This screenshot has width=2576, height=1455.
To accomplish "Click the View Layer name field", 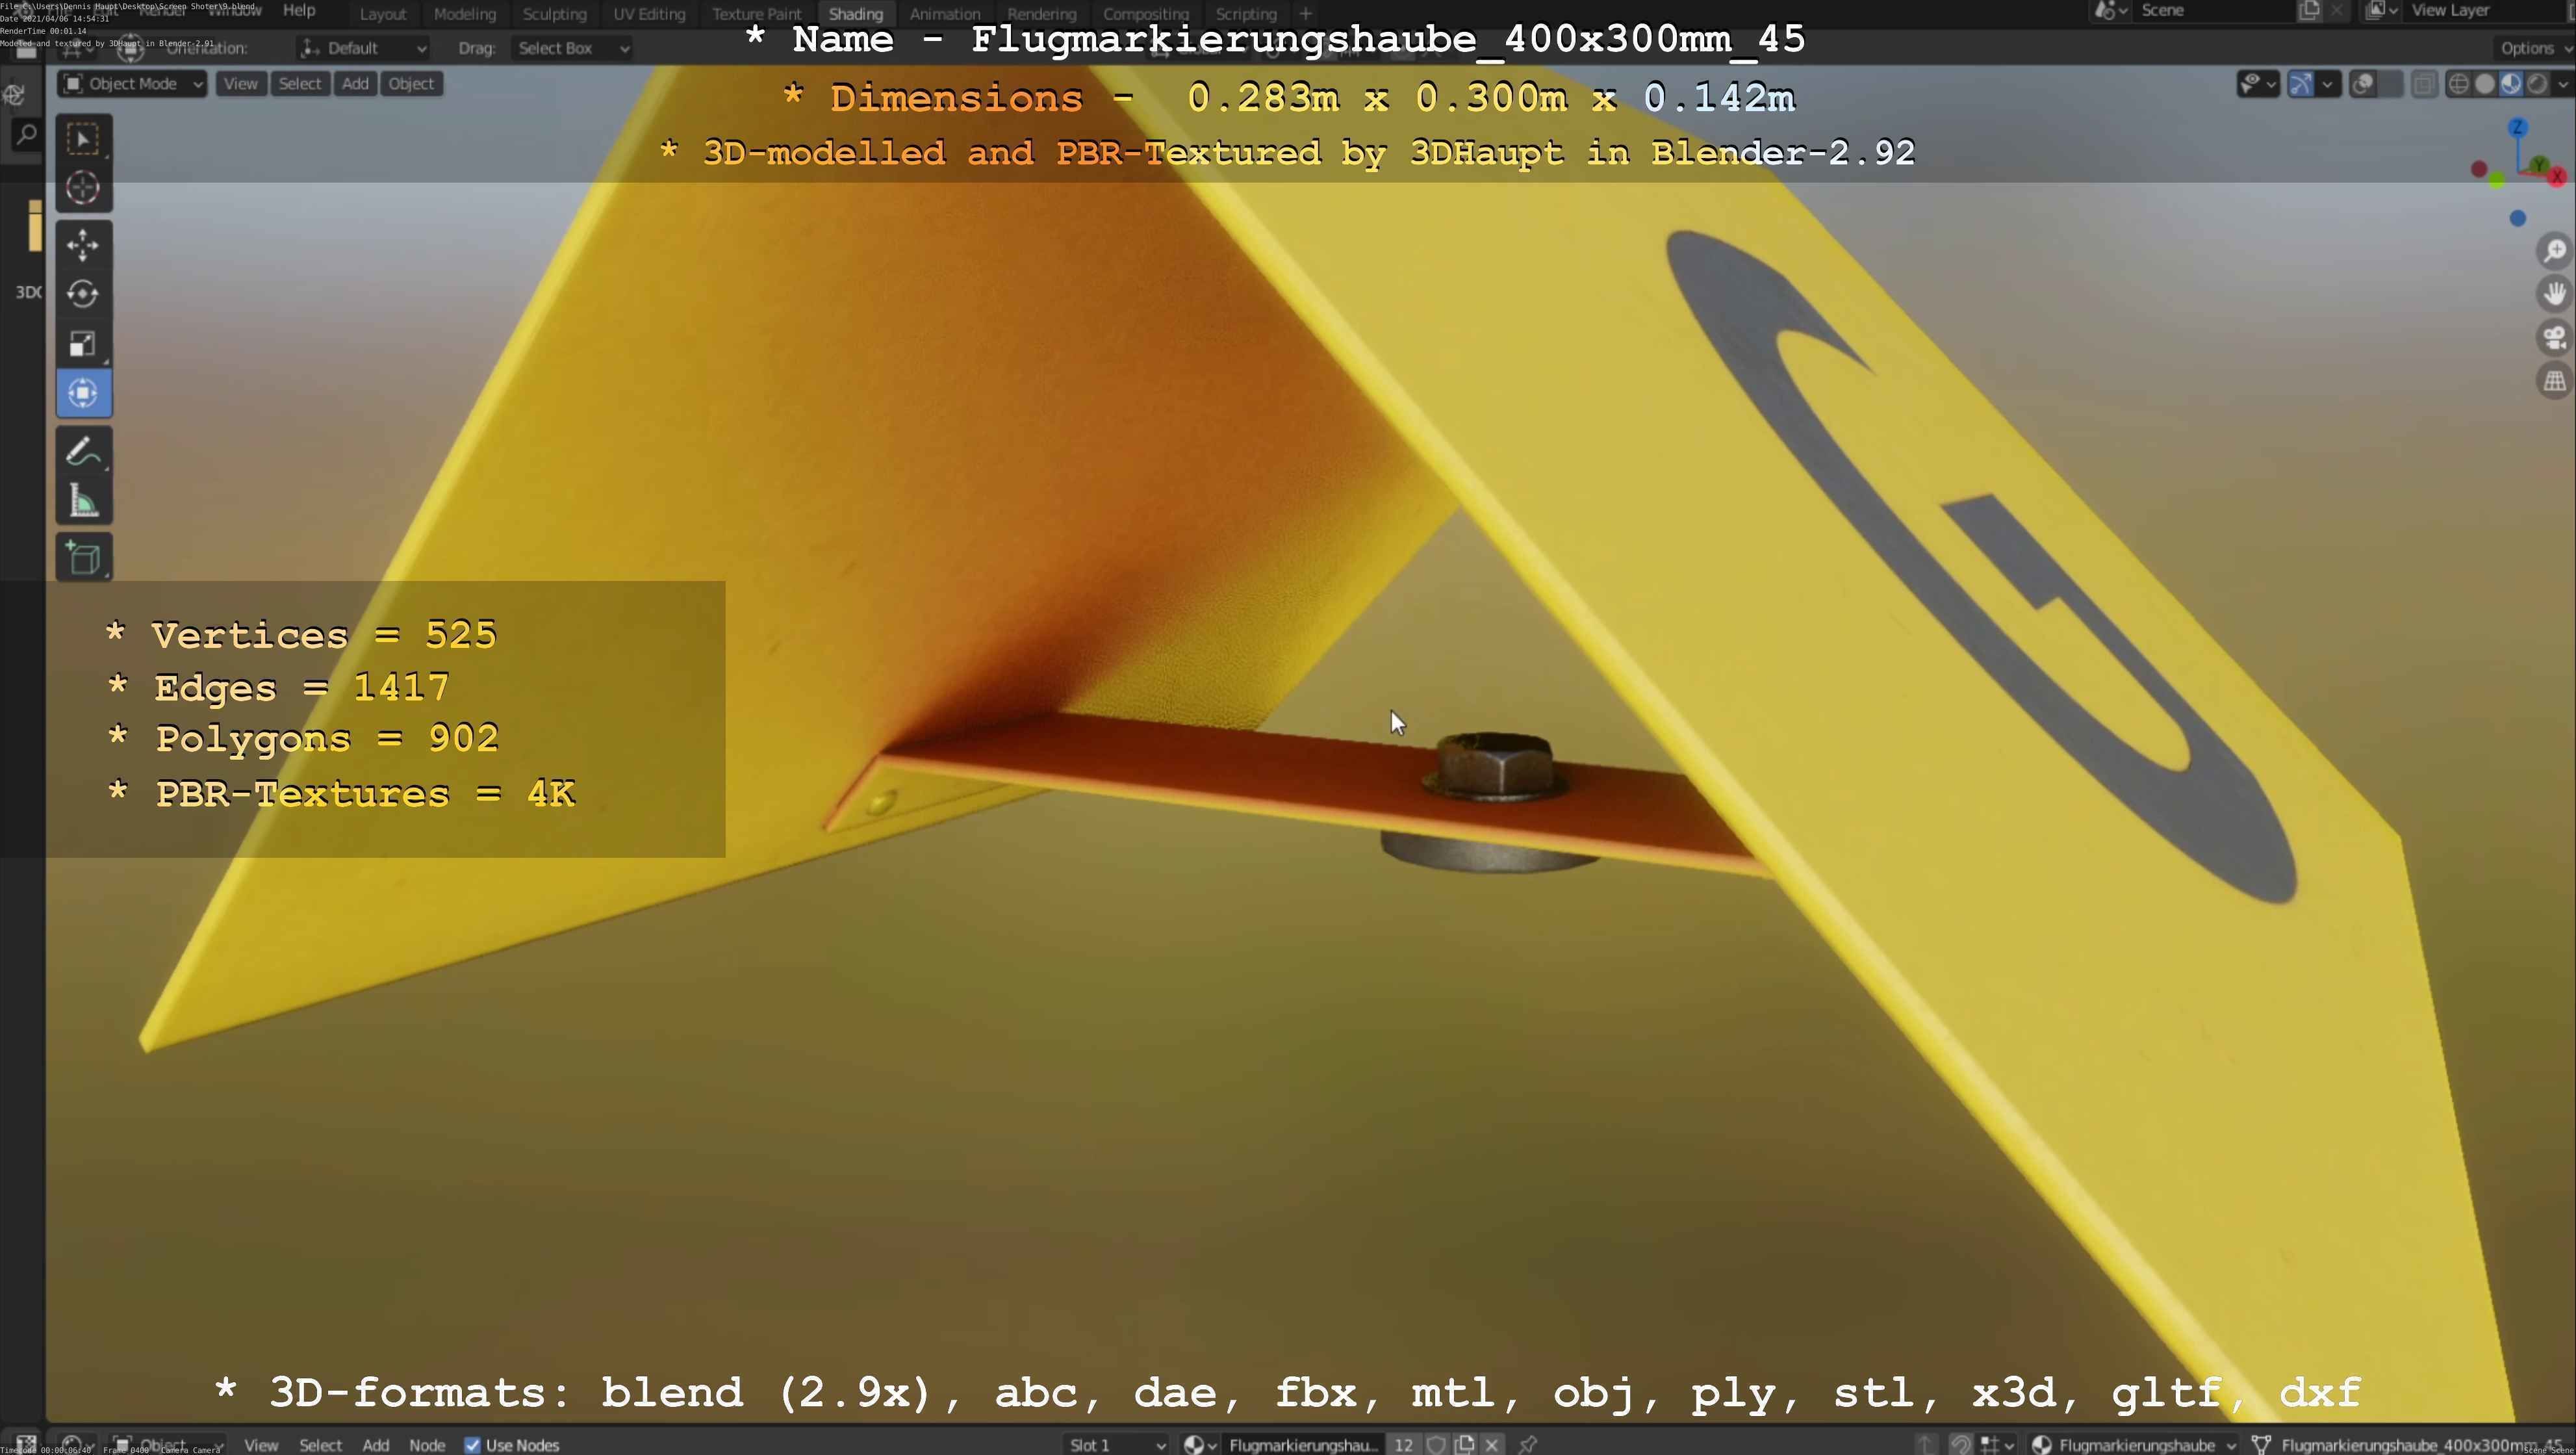I will click(x=2484, y=11).
